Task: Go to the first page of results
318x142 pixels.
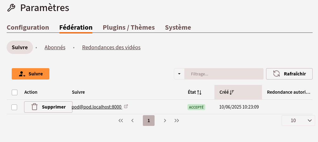Action: point(121,121)
